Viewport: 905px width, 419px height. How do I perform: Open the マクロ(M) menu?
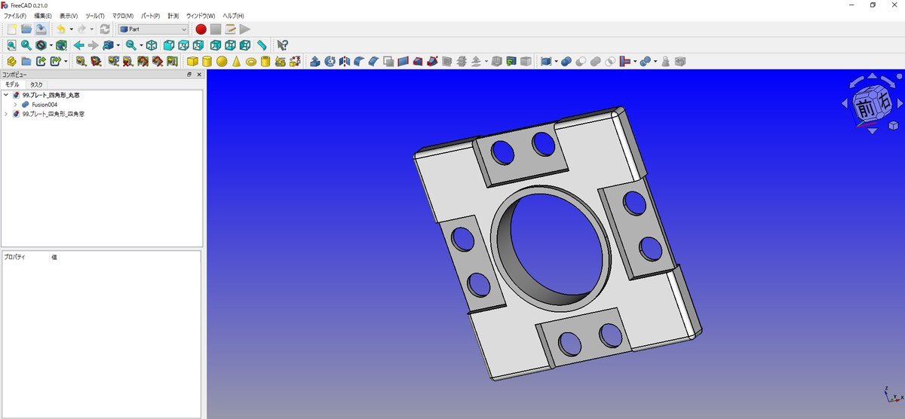[122, 16]
